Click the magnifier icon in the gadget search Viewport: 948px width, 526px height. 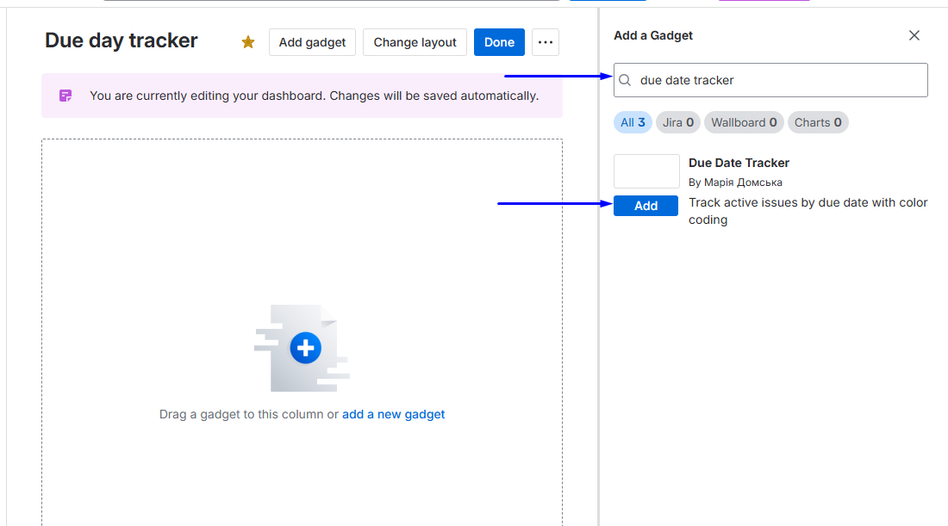(x=626, y=80)
